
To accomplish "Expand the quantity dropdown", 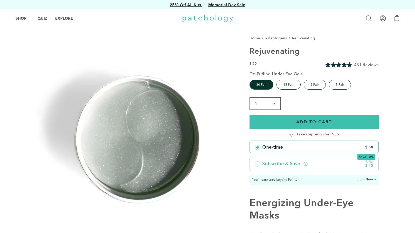I will pos(265,104).
